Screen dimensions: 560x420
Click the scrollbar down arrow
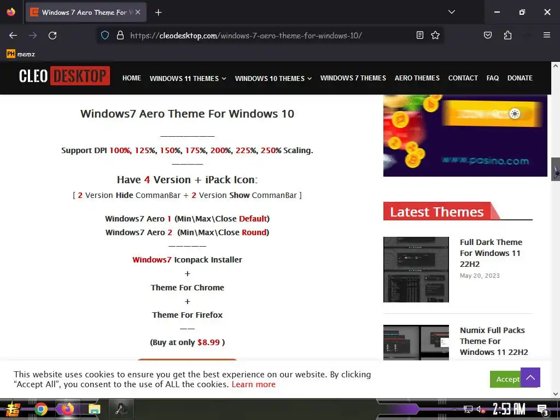click(556, 394)
